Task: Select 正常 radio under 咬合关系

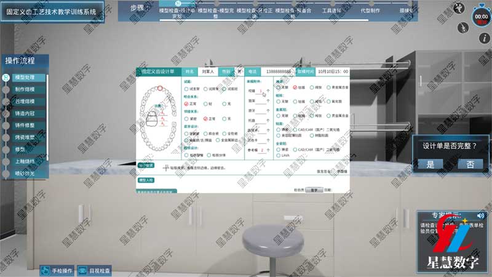Action: (x=186, y=105)
